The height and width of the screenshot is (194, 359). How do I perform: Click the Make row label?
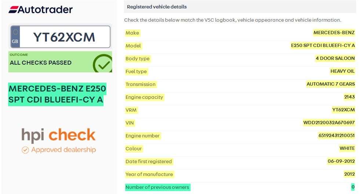click(132, 33)
